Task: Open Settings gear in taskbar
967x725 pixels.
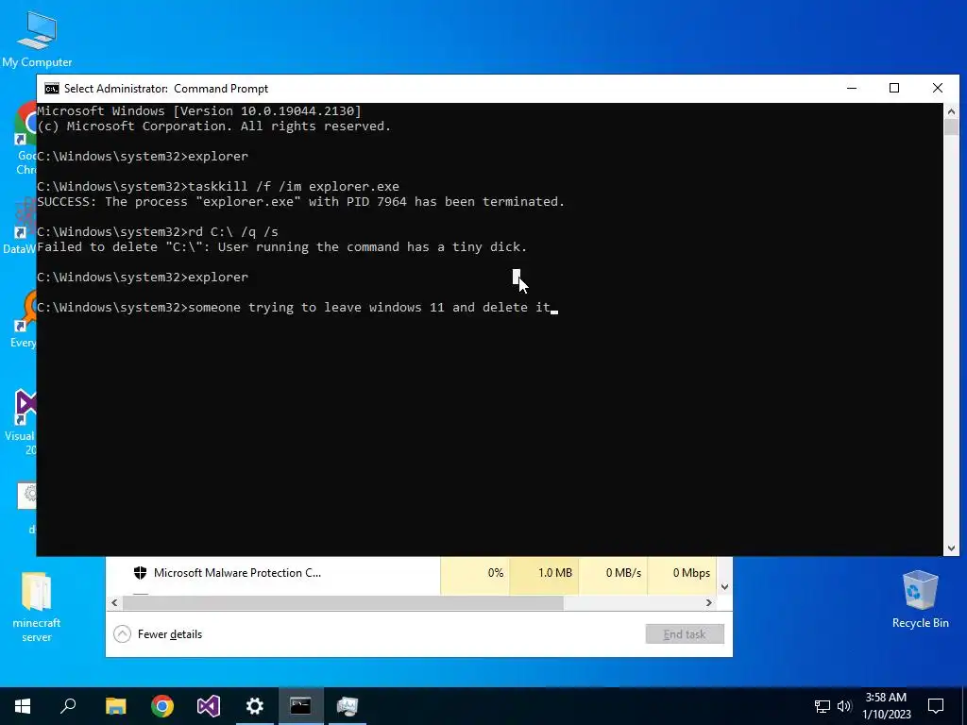Action: point(255,706)
